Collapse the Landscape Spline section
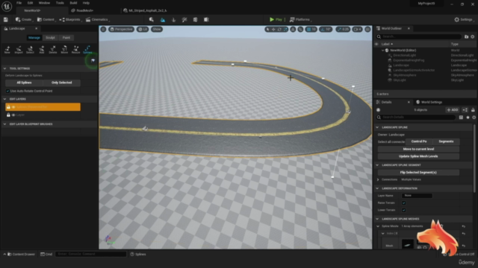This screenshot has width=478, height=268. (x=377, y=127)
